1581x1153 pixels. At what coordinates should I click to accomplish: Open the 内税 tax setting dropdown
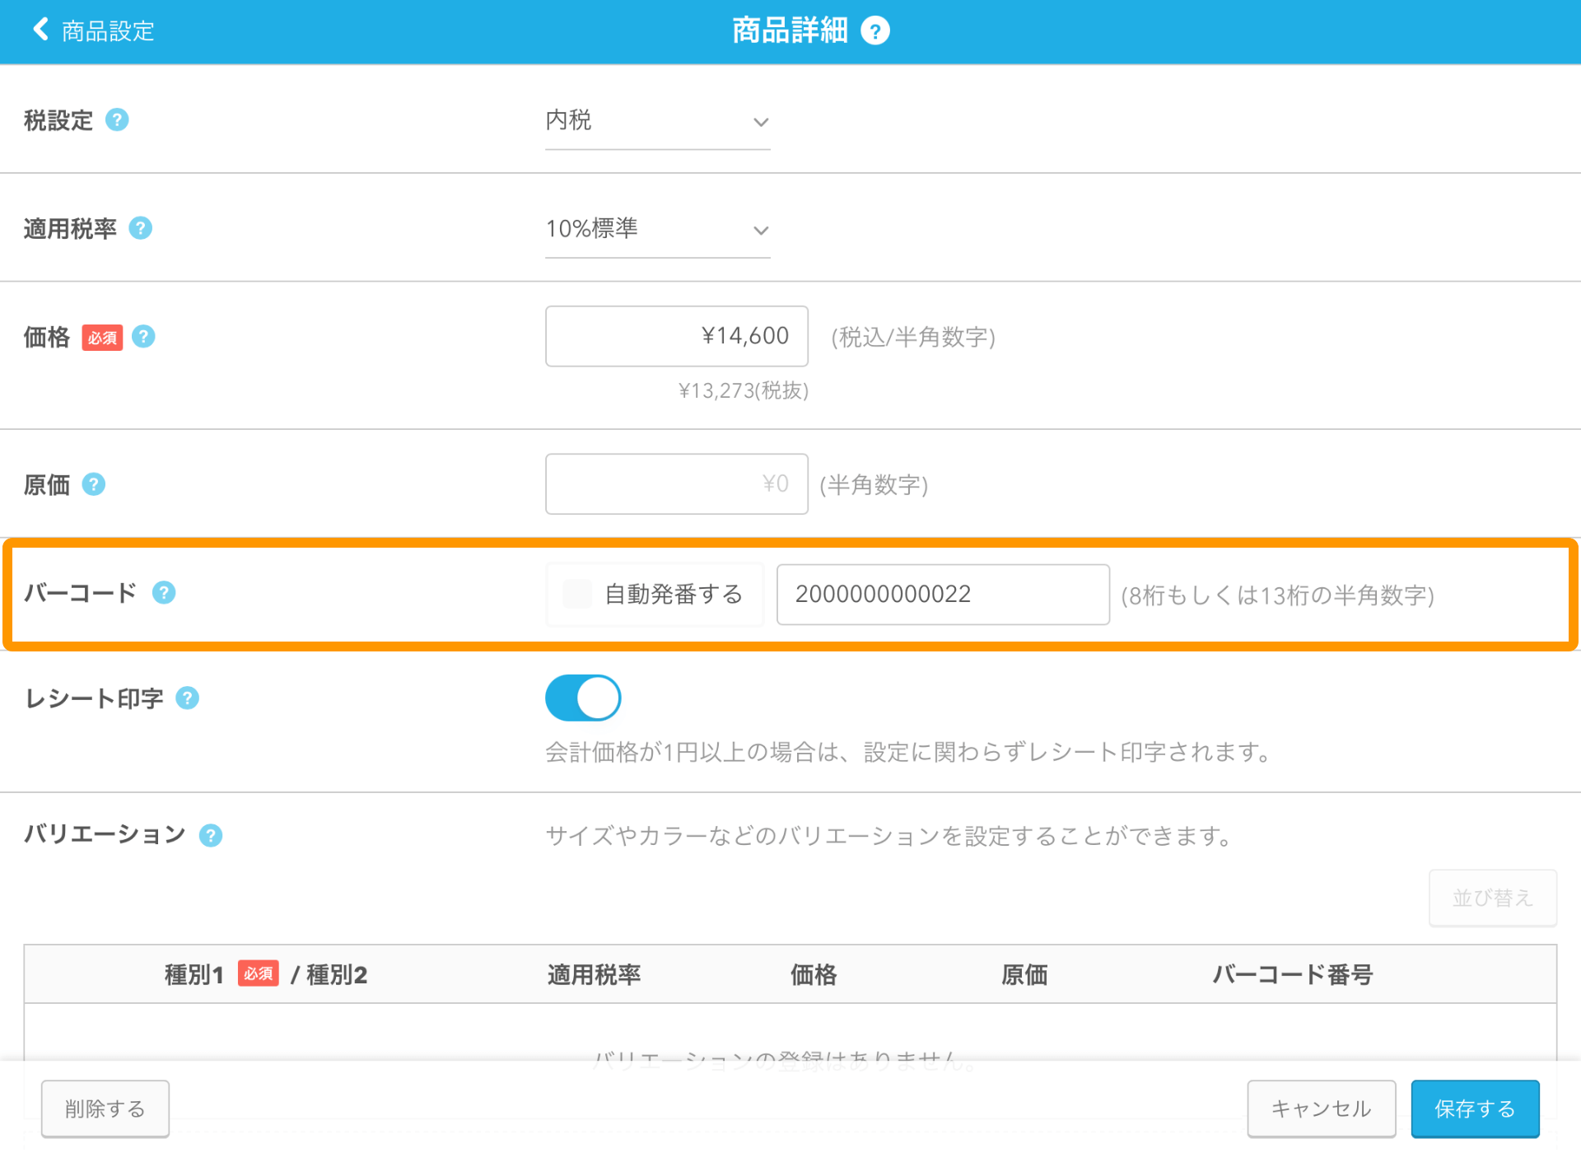[657, 122]
